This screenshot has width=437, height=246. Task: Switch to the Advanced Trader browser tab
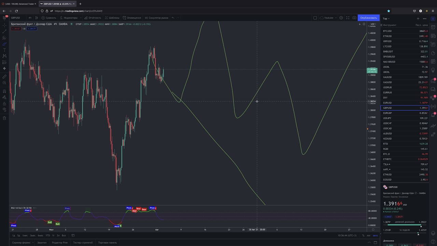(19, 4)
